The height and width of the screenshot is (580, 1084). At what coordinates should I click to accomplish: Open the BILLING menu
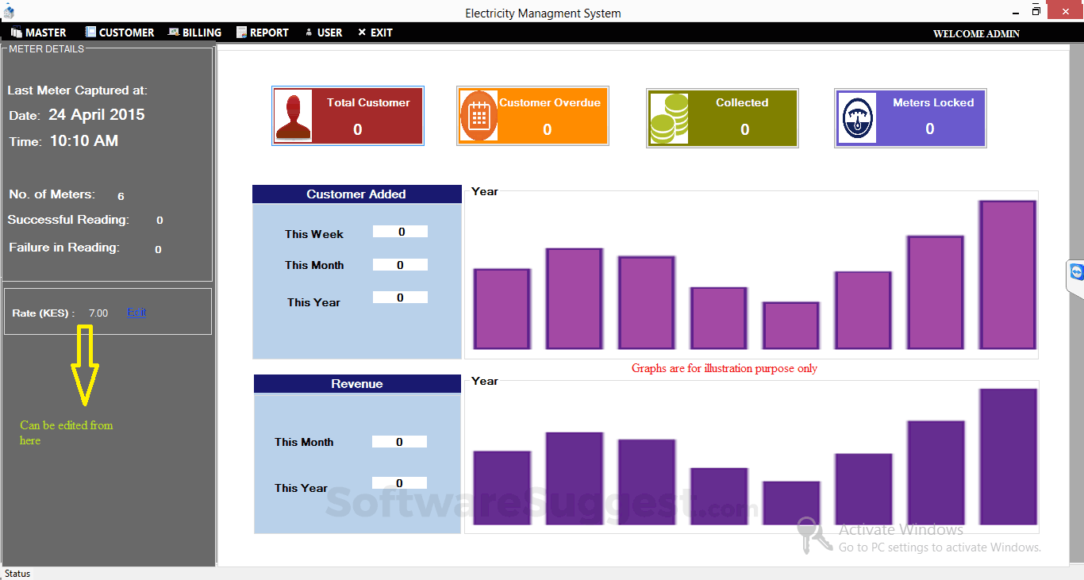(x=200, y=32)
